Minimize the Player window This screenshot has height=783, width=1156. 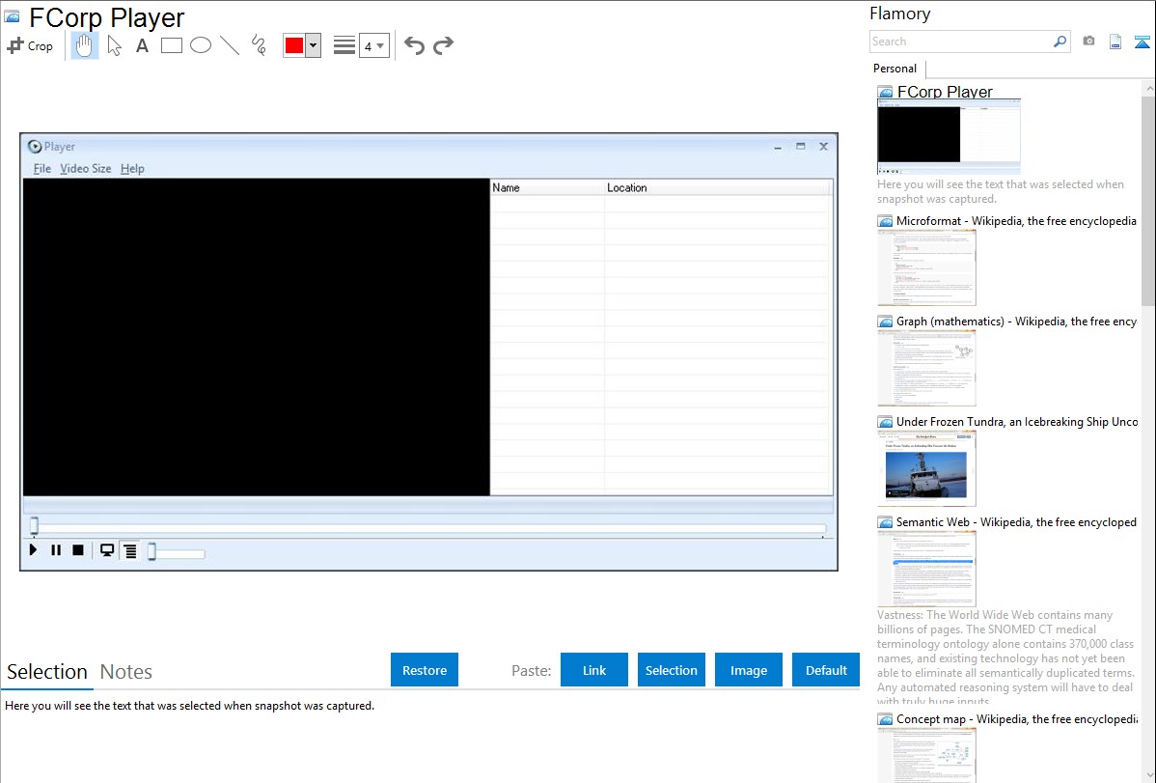(x=778, y=147)
